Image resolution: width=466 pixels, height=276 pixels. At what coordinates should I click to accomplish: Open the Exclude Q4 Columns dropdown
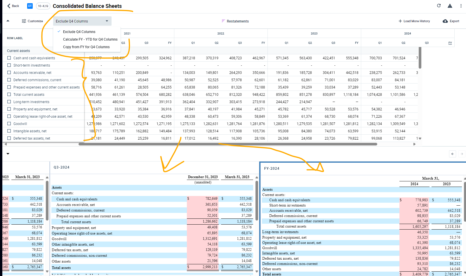[82, 21]
